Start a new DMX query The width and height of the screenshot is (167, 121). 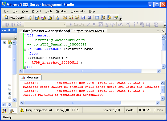pos(43,18)
